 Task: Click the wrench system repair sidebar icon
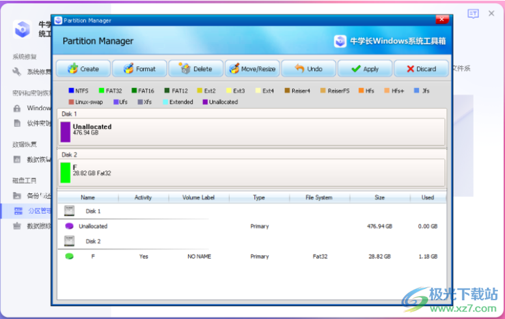[17, 72]
